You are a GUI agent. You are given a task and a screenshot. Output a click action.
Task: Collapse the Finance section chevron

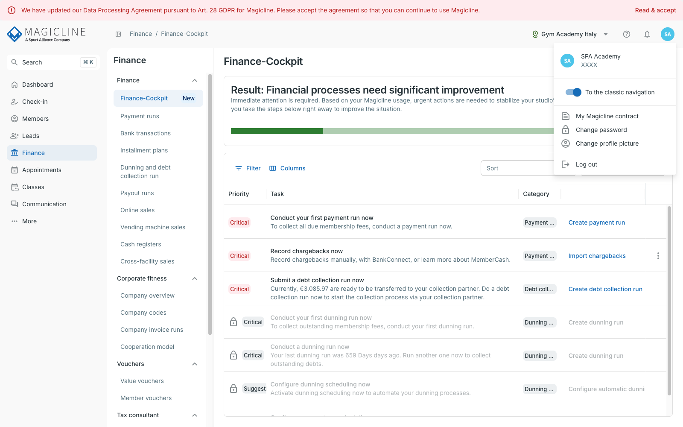(x=195, y=80)
